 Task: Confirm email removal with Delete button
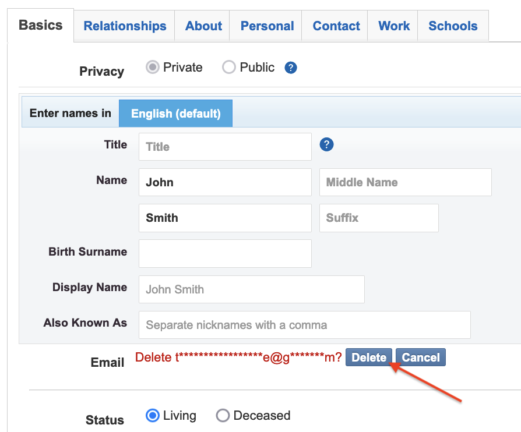tap(369, 357)
